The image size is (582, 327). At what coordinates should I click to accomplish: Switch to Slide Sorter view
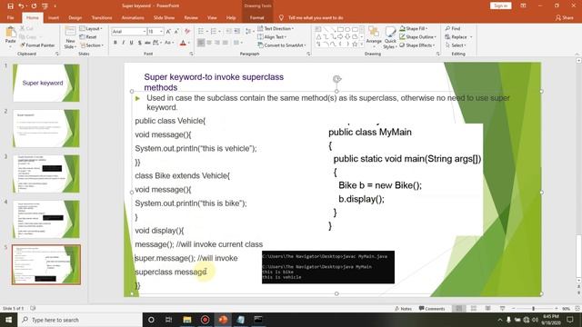tap(474, 309)
